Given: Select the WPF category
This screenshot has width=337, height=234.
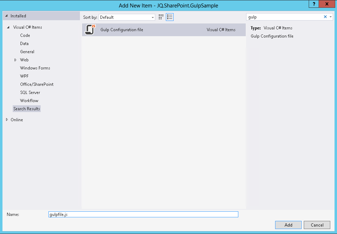Looking at the screenshot, I should 24,76.
